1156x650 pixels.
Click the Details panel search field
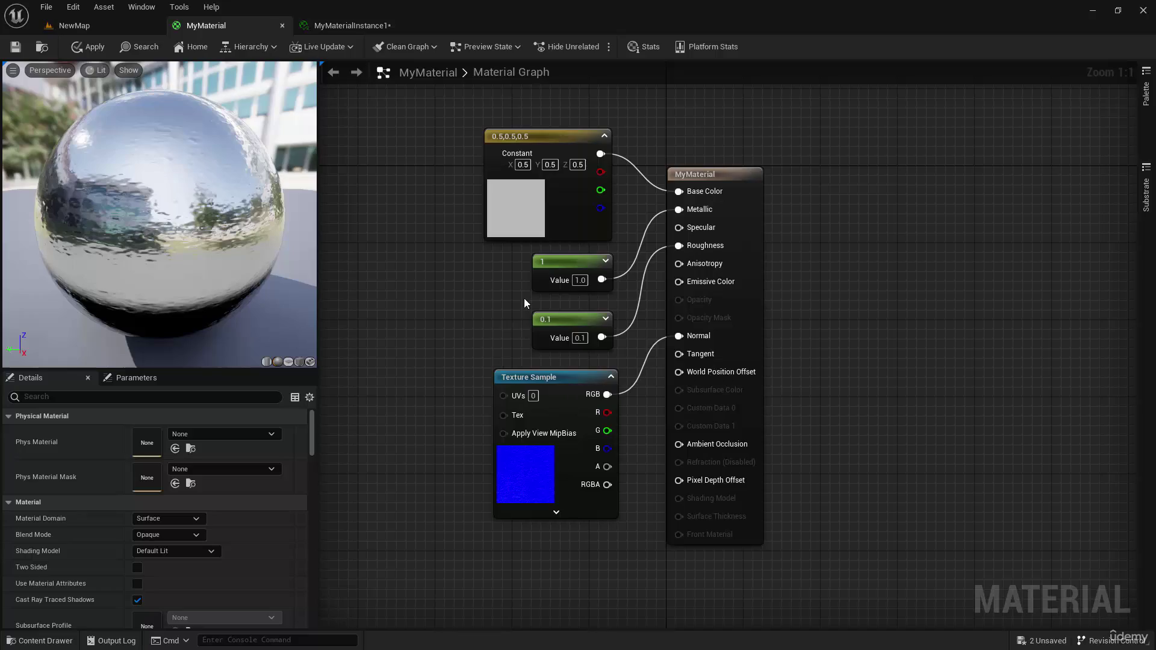point(144,397)
